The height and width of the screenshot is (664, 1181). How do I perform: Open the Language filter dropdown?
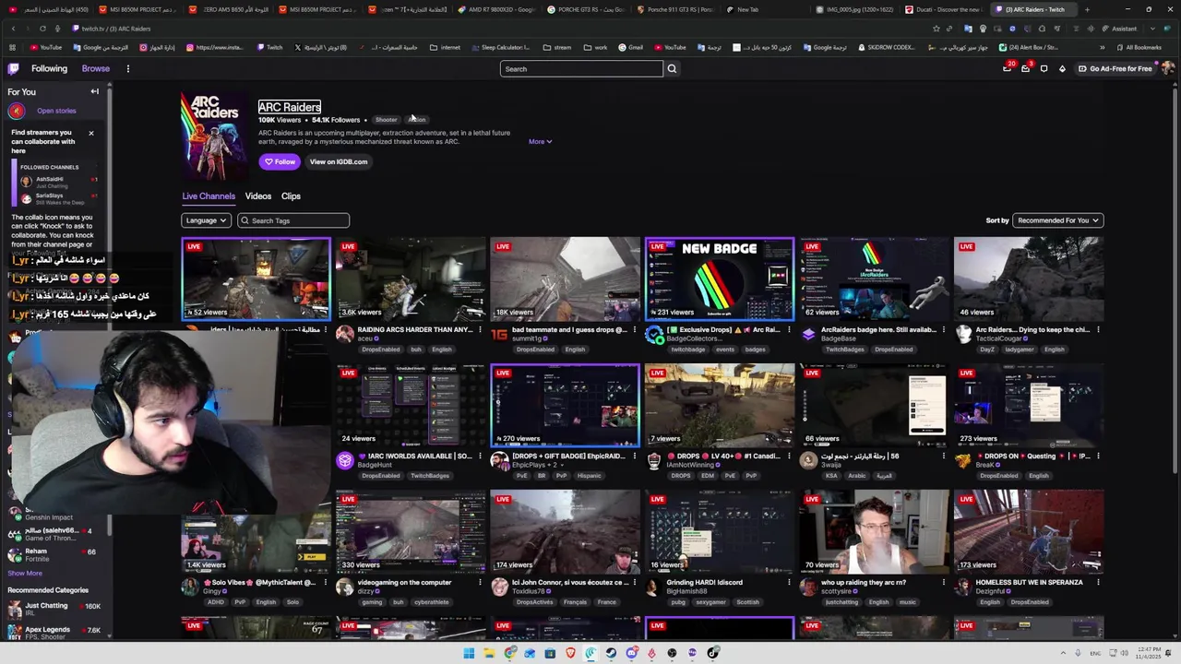coord(206,220)
